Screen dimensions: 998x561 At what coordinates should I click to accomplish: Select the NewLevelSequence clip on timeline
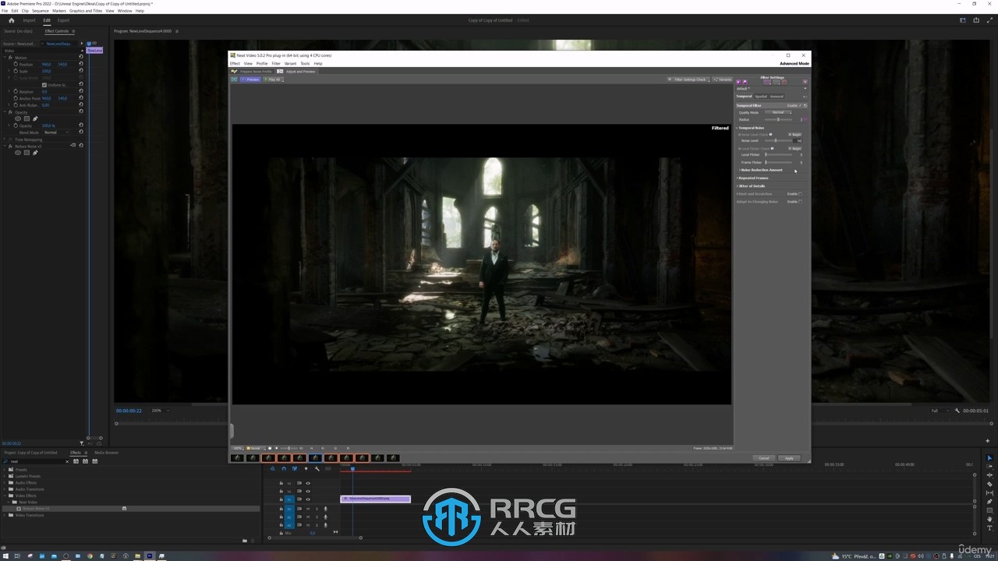point(375,499)
